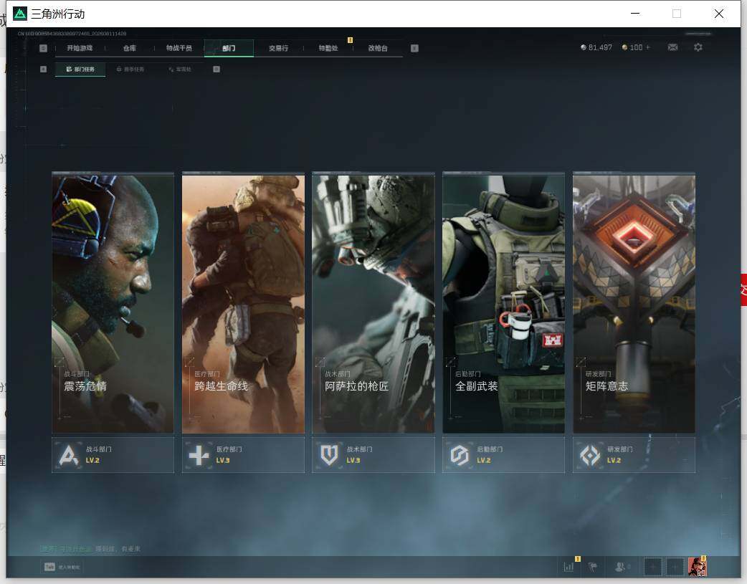Viewport: 747px width, 584px height.
Task: Click the red side tab at right edge
Action: pos(743,290)
